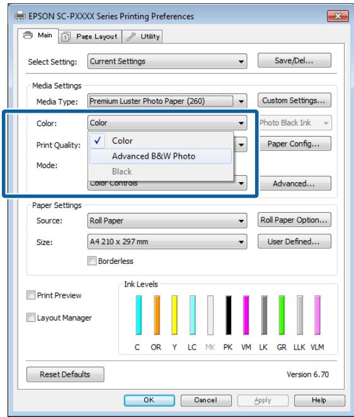Open Custom Settings...
Image resolution: width=354 pixels, height=417 pixels.
[x=294, y=100]
